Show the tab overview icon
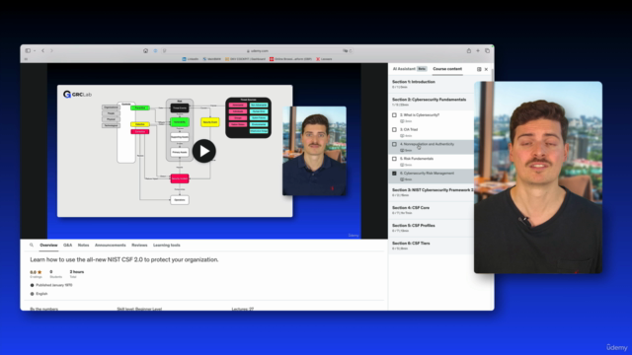 click(487, 50)
